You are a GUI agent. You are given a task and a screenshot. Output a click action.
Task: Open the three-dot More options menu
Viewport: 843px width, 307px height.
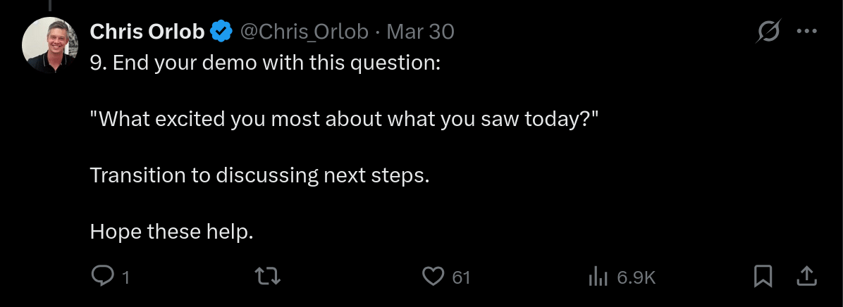pyautogui.click(x=806, y=32)
